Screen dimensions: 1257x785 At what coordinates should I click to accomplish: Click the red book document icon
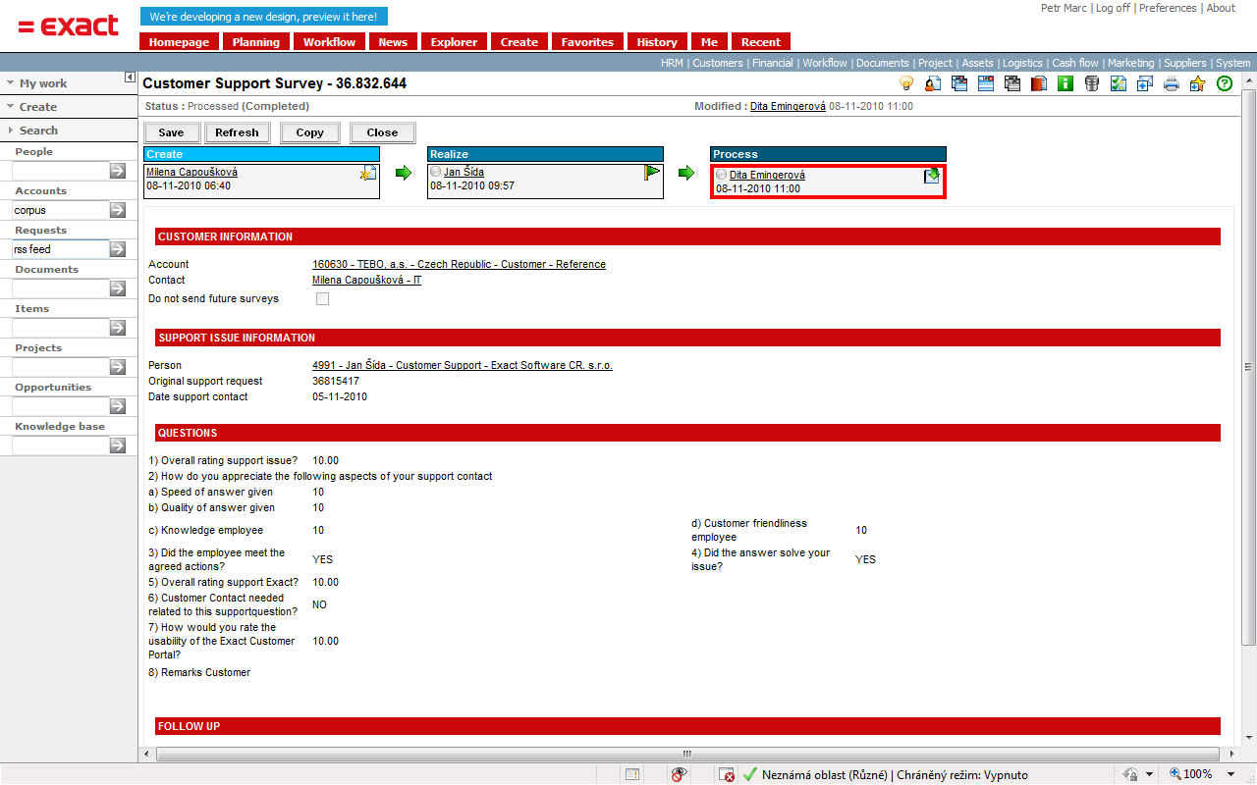coord(1039,83)
